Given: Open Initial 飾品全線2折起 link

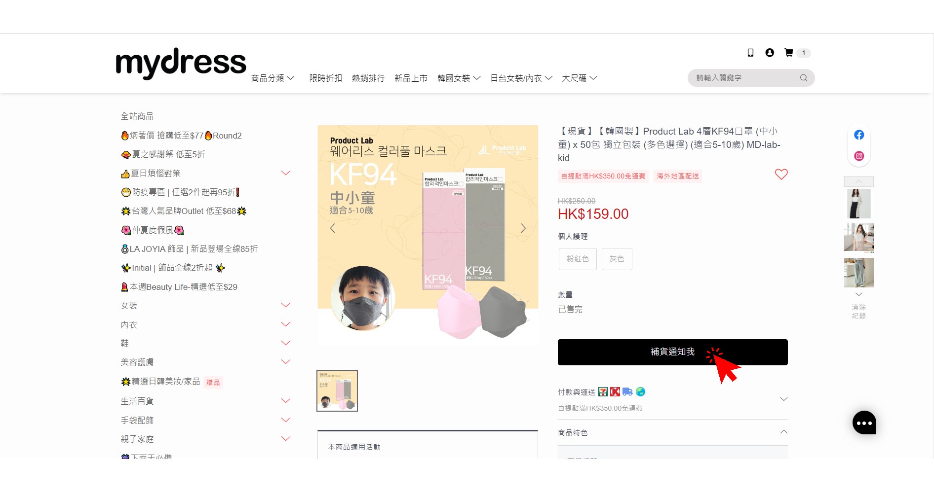Looking at the screenshot, I should pos(173,268).
